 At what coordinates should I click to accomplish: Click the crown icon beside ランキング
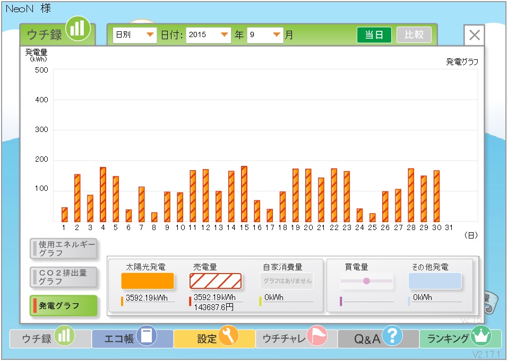point(481,336)
